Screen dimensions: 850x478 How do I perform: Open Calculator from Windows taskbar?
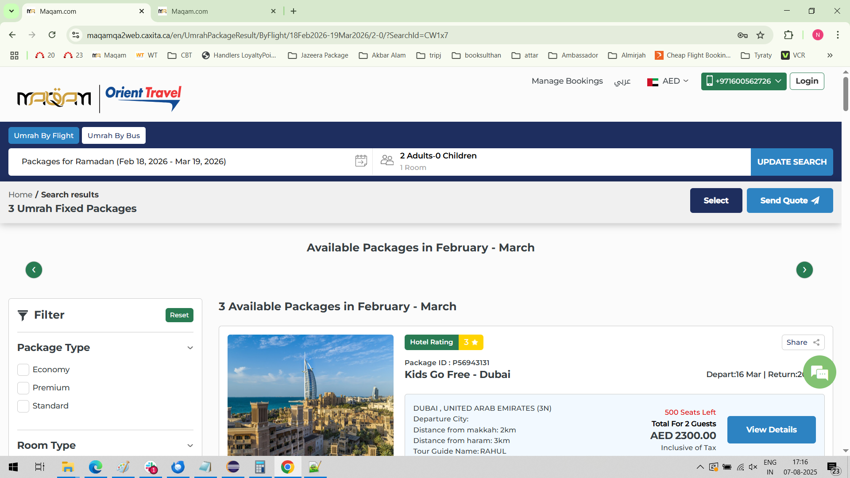coord(260,467)
